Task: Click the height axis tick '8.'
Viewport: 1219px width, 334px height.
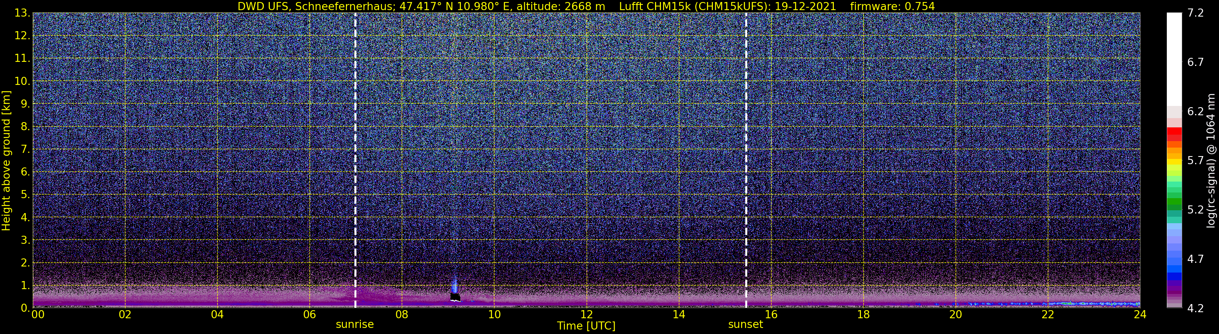Action: point(25,127)
